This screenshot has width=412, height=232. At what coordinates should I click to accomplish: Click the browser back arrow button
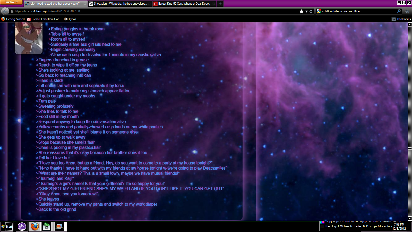[x=5, y=11]
